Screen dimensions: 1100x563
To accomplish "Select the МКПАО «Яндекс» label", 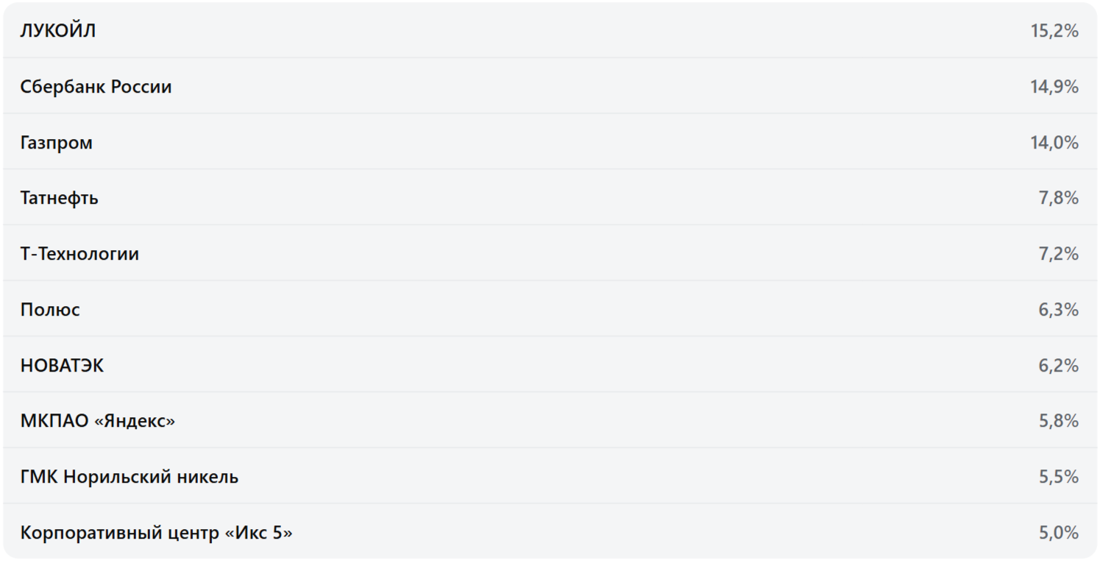I will coord(98,421).
